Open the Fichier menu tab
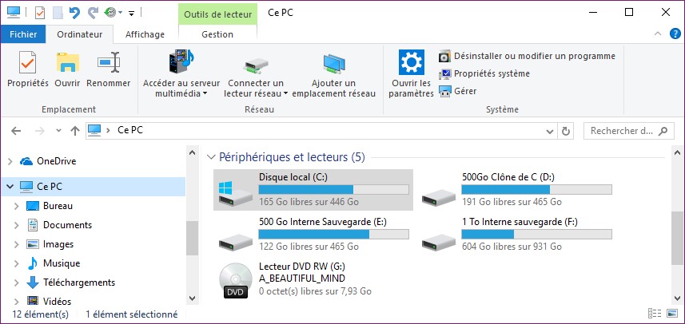 [23, 34]
